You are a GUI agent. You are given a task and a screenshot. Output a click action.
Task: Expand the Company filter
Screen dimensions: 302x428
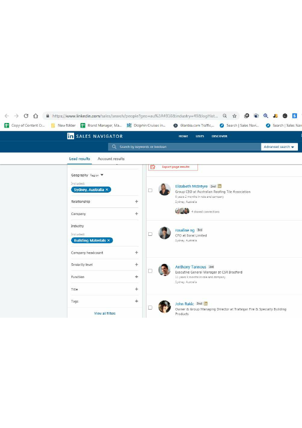point(137,213)
